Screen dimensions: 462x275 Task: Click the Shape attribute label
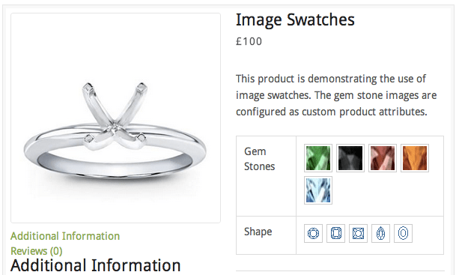click(258, 232)
